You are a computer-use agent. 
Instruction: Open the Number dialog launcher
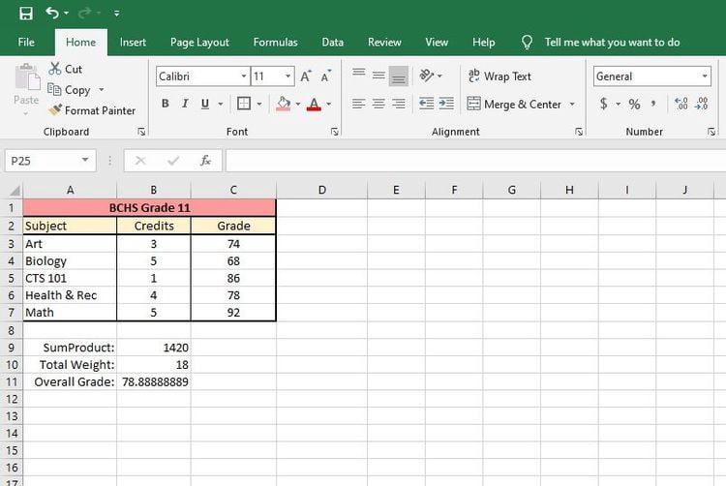pos(711,132)
